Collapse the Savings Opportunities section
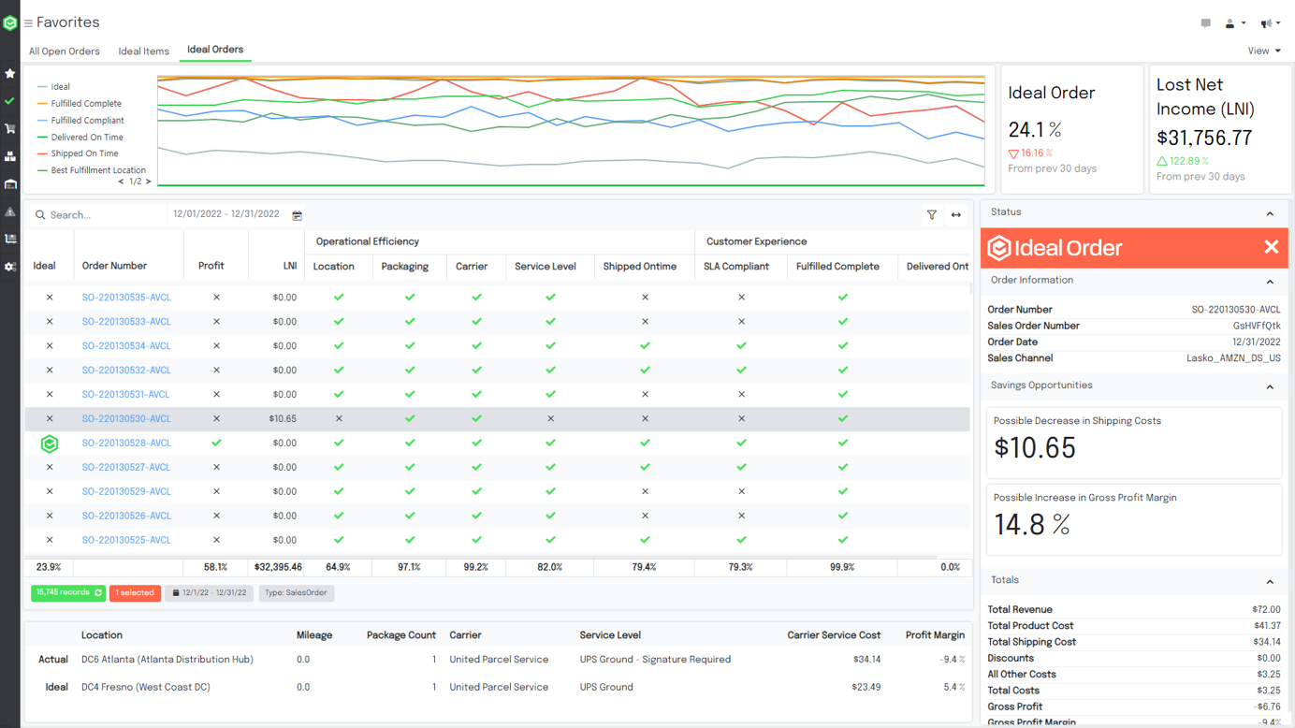1295x728 pixels. click(1270, 386)
